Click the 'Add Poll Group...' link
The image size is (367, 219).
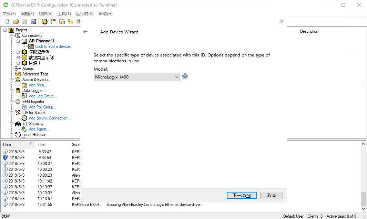point(43,107)
